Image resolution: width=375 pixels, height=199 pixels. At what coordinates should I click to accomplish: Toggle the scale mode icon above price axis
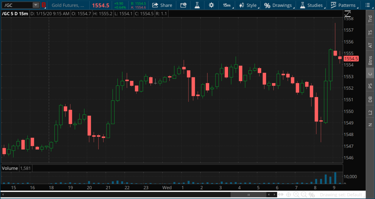click(x=348, y=13)
